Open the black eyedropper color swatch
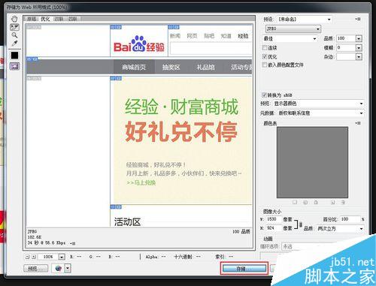The width and height of the screenshot is (376, 286). click(14, 55)
